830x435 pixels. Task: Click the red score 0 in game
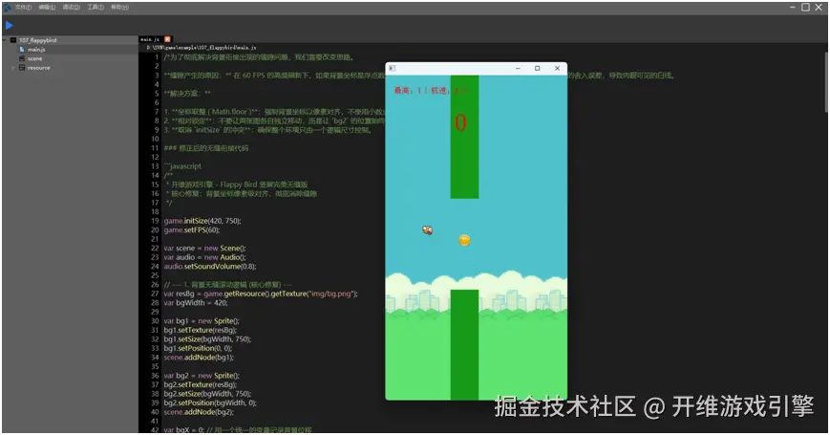point(460,123)
